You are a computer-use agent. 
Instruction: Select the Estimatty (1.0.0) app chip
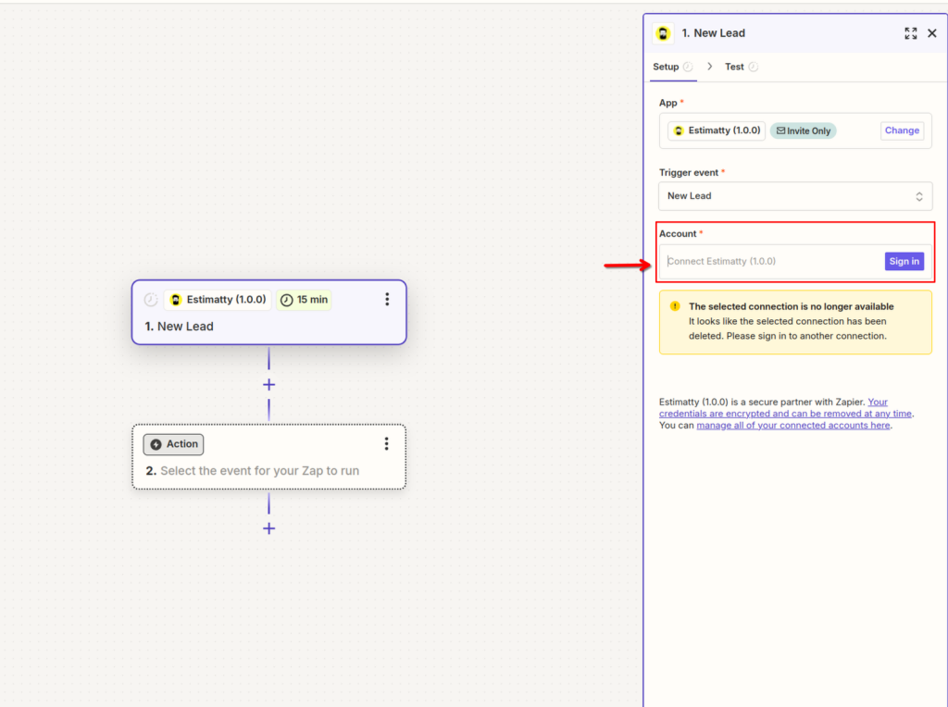tap(717, 130)
